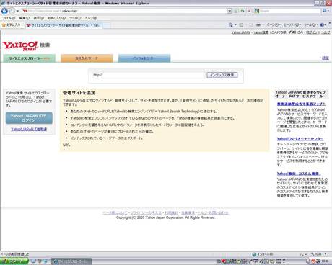
Task: Click the http:// index search field
Action: tap(149, 75)
